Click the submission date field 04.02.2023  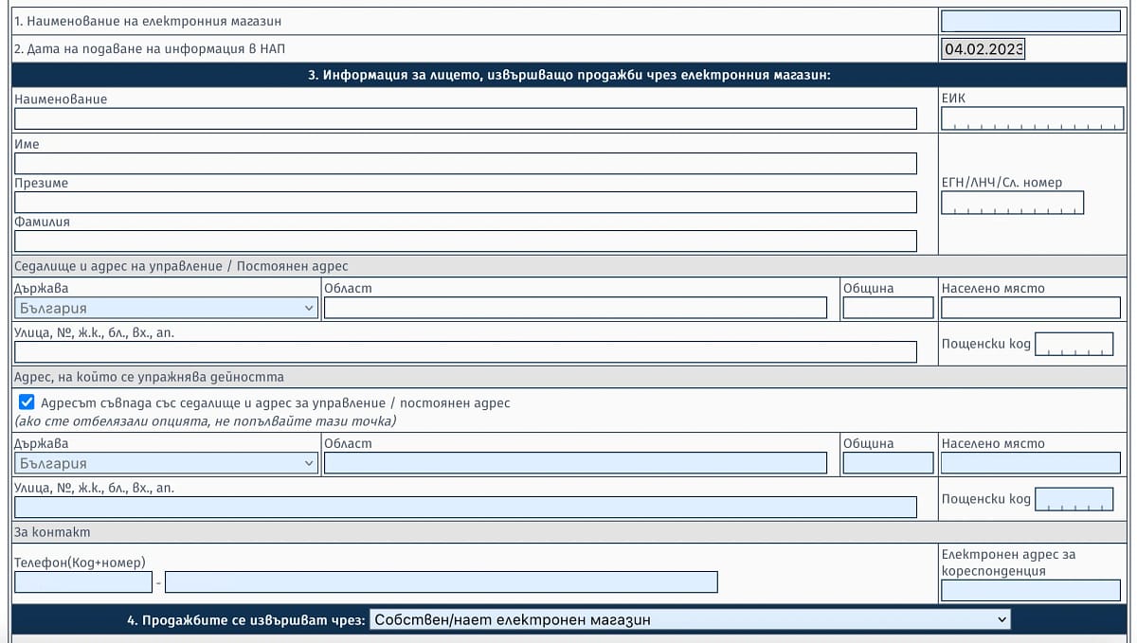983,49
